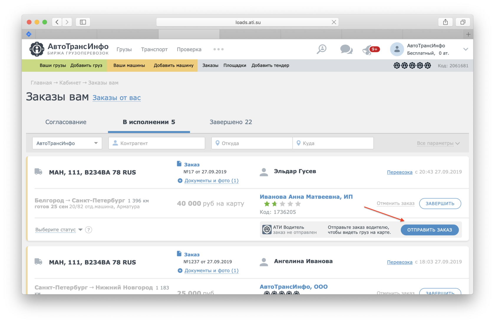Screen dimensions: 495x323
Task: Focus the Контрагент input field
Action: (157, 143)
